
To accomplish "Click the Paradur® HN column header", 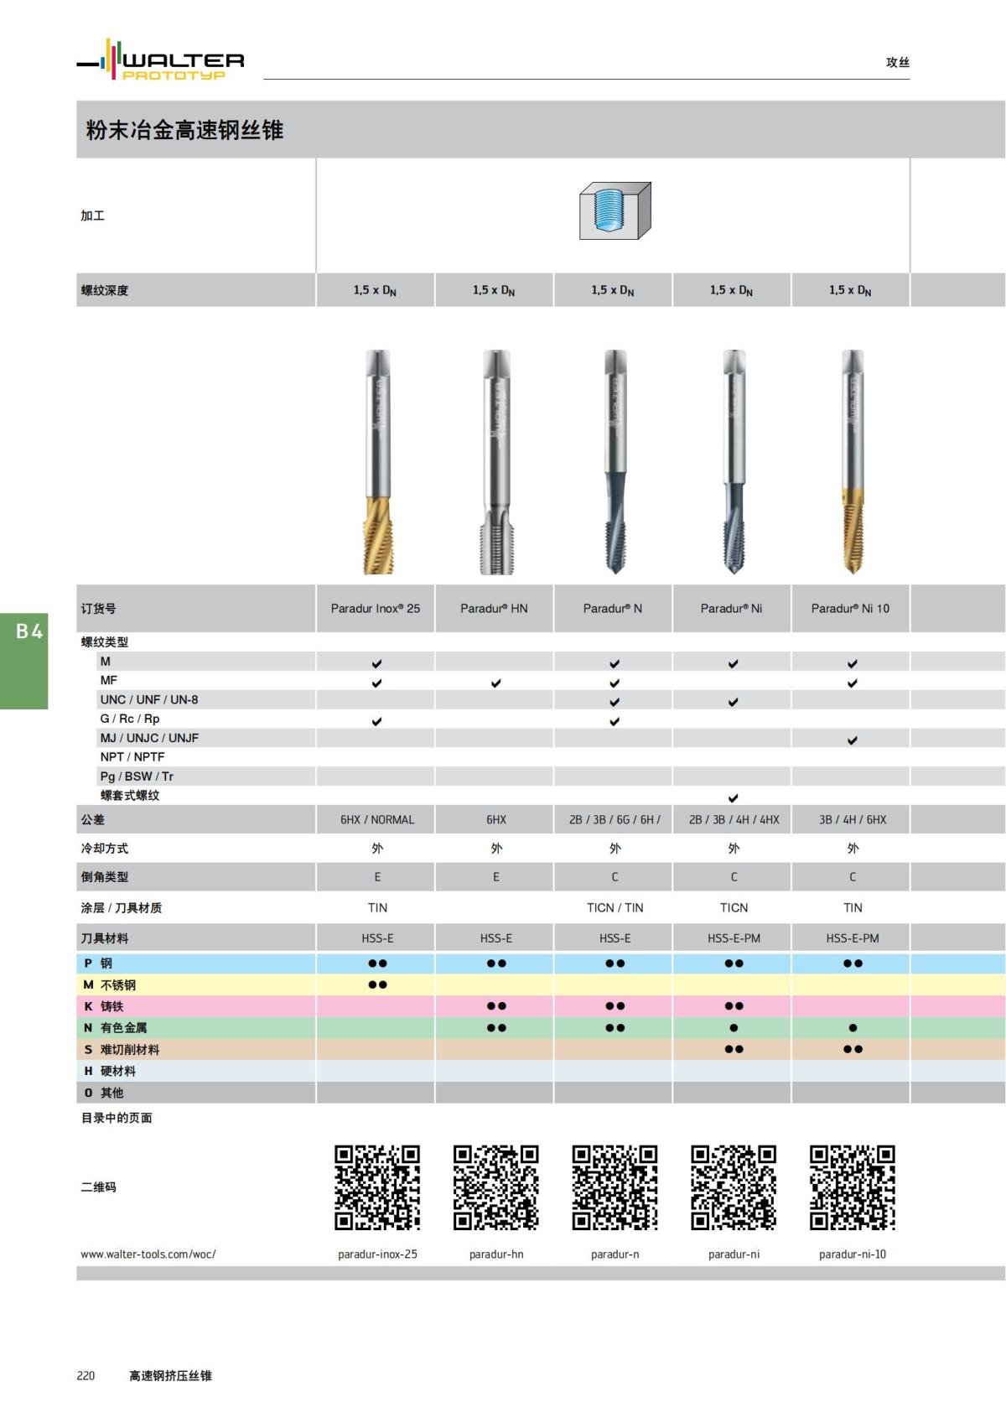I will point(494,609).
